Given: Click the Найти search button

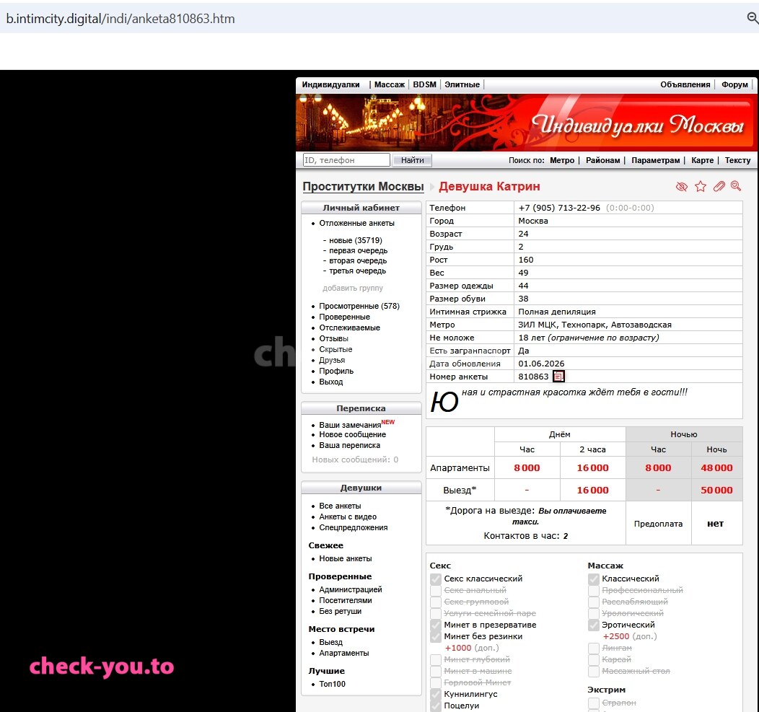Looking at the screenshot, I should (412, 160).
